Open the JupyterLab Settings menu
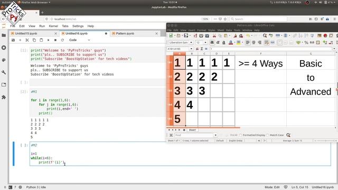This screenshot has height=190, width=338. (x=78, y=26)
